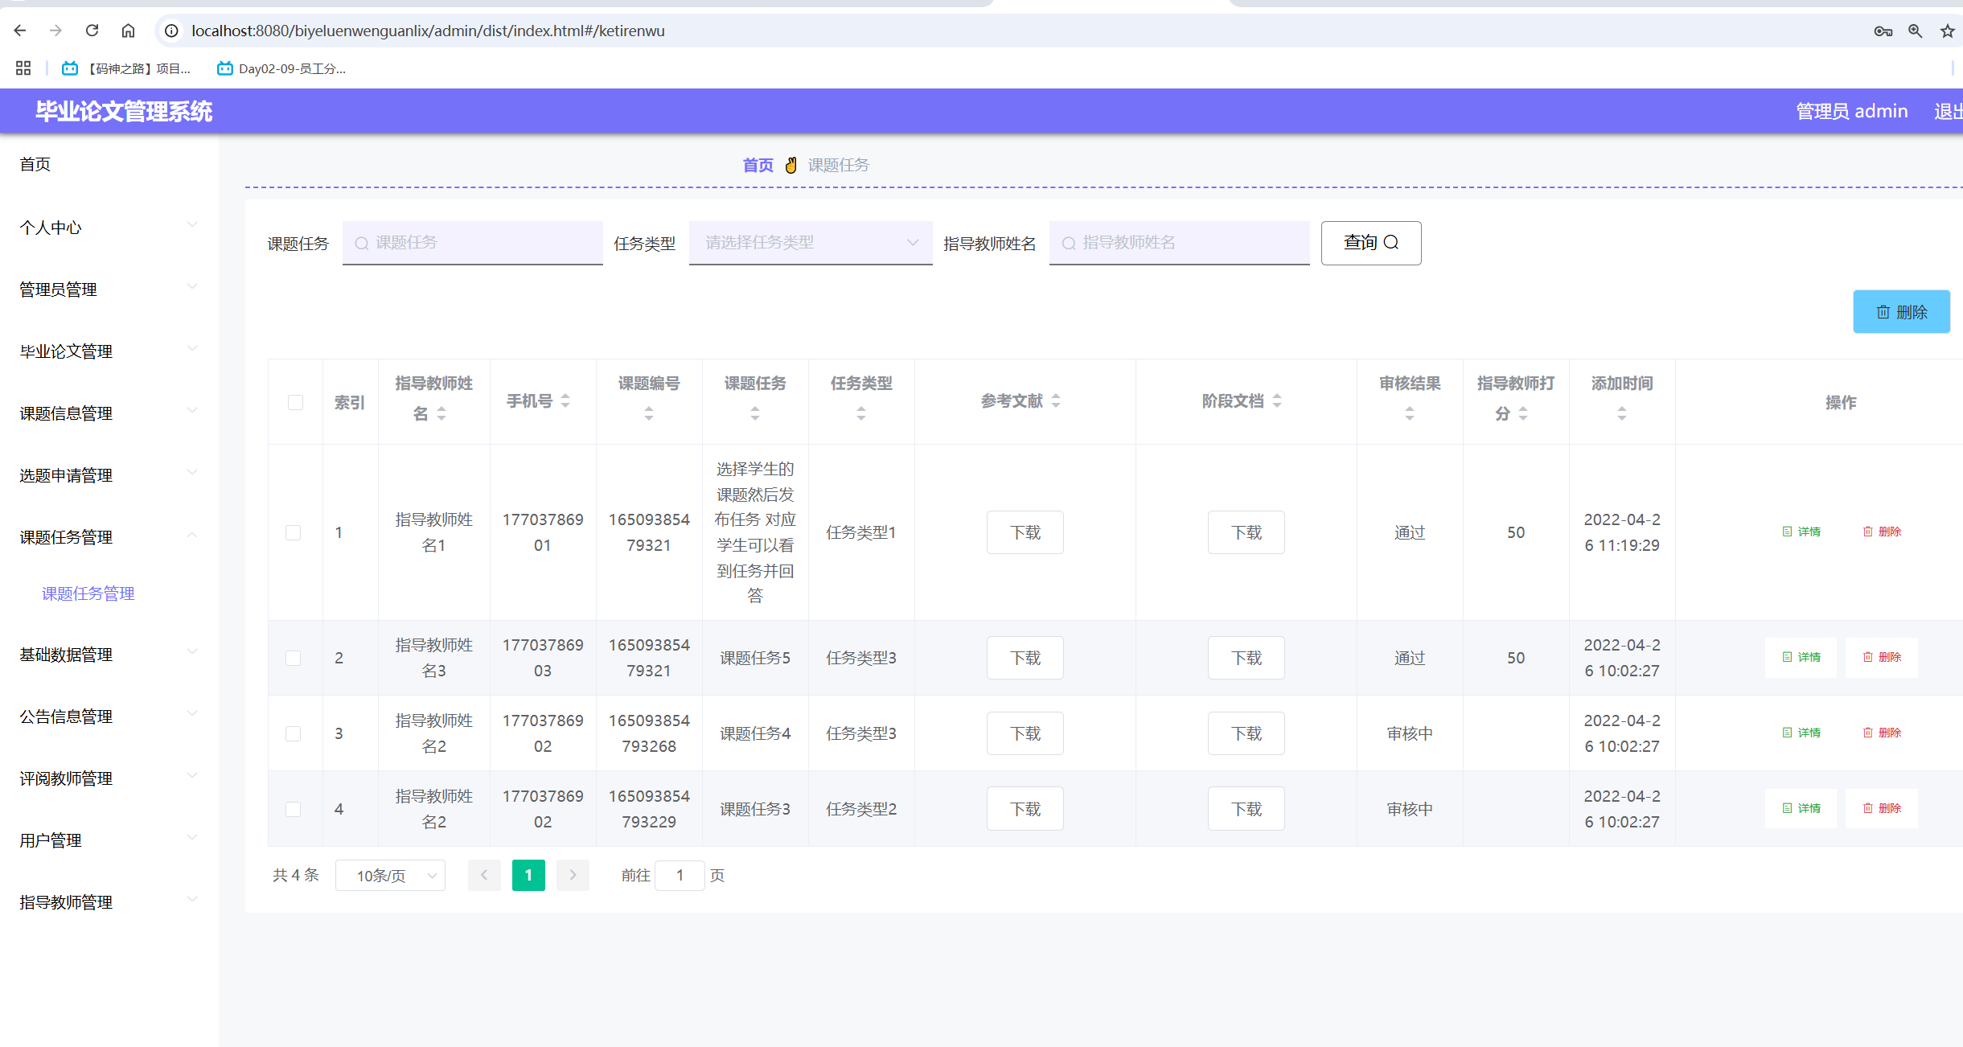Reload the page with browser refresh icon
This screenshot has width=1963, height=1047.
click(x=92, y=31)
